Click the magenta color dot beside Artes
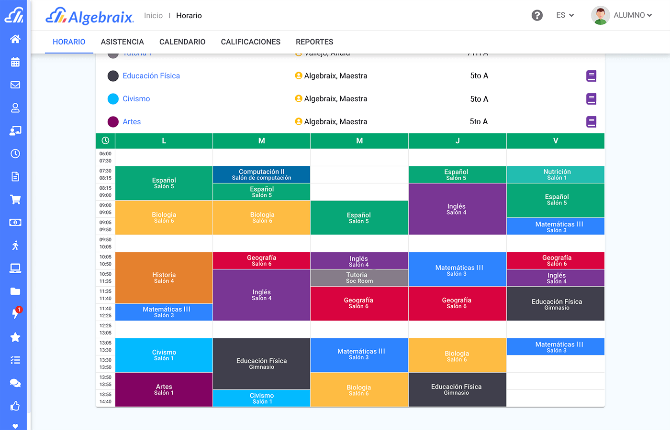670x430 pixels. (113, 122)
